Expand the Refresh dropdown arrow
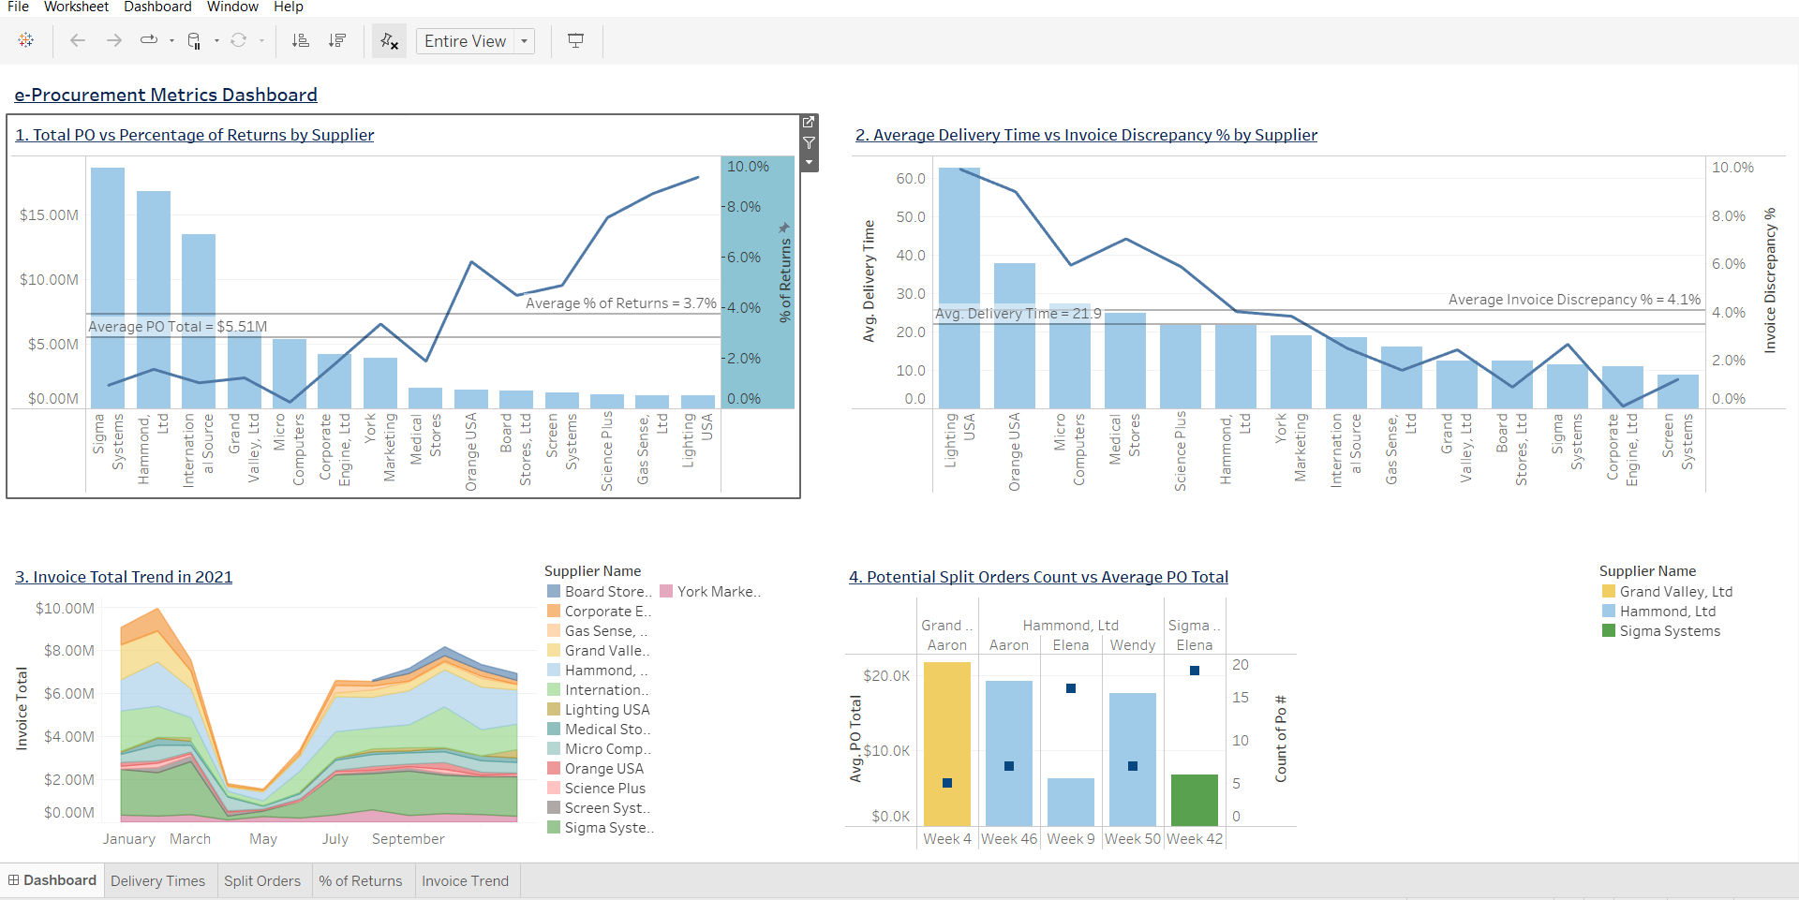 click(x=261, y=41)
